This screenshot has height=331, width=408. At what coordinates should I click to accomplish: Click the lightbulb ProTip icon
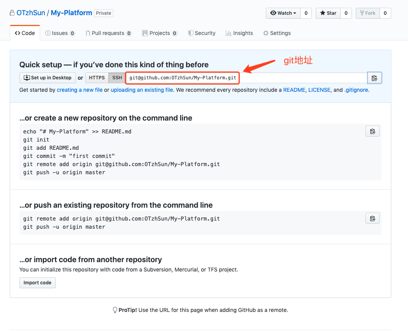pyautogui.click(x=115, y=310)
